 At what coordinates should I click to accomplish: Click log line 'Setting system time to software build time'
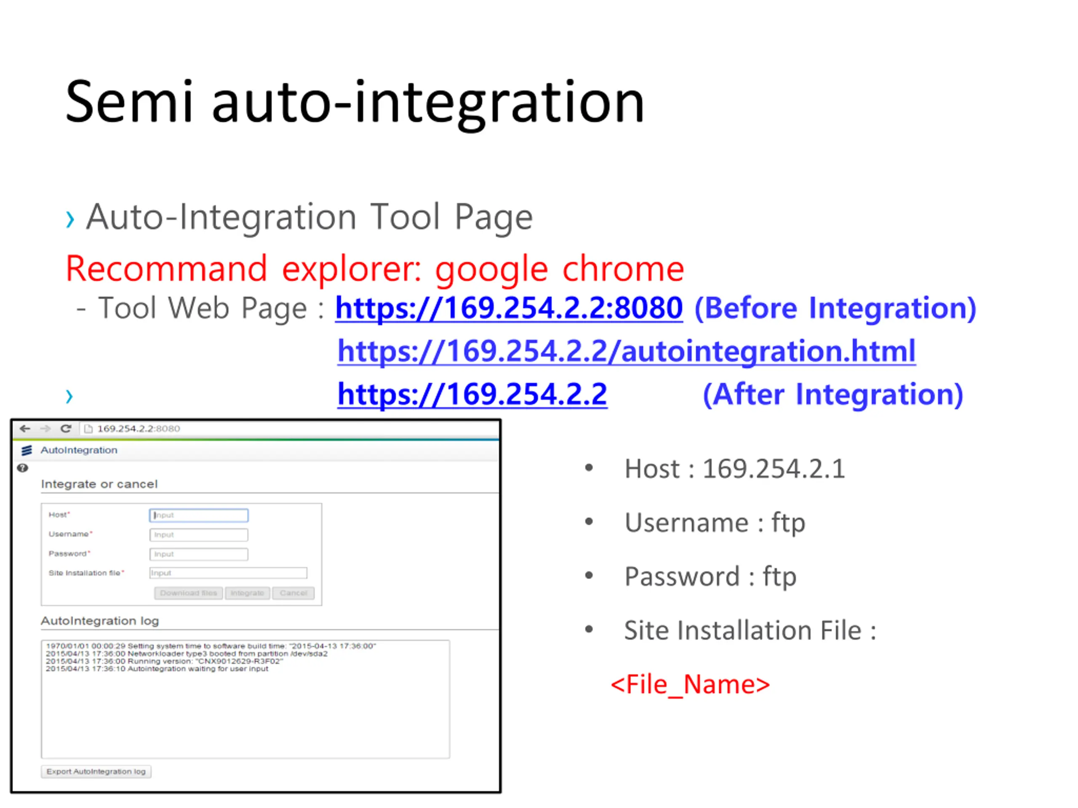(211, 646)
